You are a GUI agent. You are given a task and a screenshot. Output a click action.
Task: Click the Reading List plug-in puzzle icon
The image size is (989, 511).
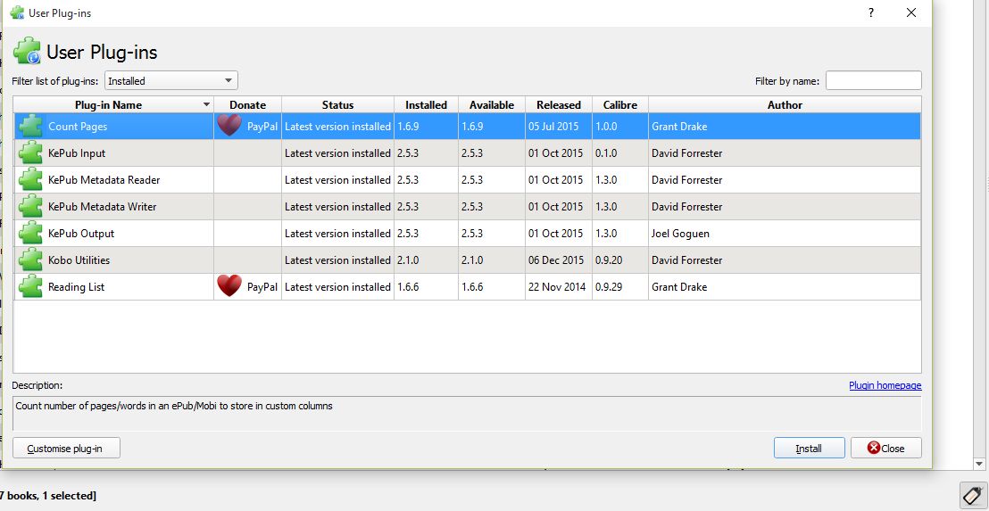pyautogui.click(x=30, y=286)
